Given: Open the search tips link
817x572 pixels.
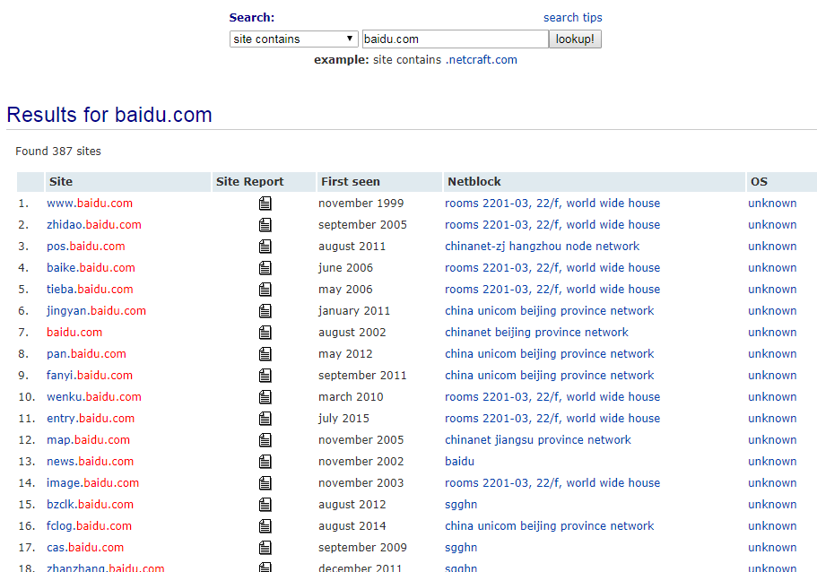Looking at the screenshot, I should click(573, 18).
